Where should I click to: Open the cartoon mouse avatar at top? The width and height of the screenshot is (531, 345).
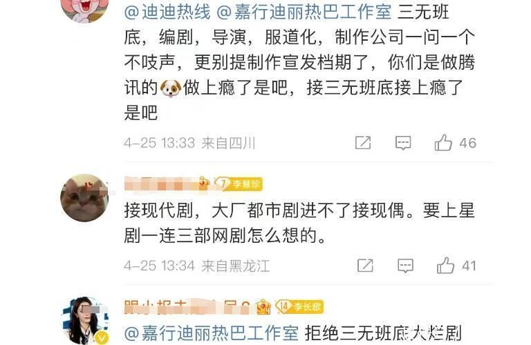[x=84, y=10]
